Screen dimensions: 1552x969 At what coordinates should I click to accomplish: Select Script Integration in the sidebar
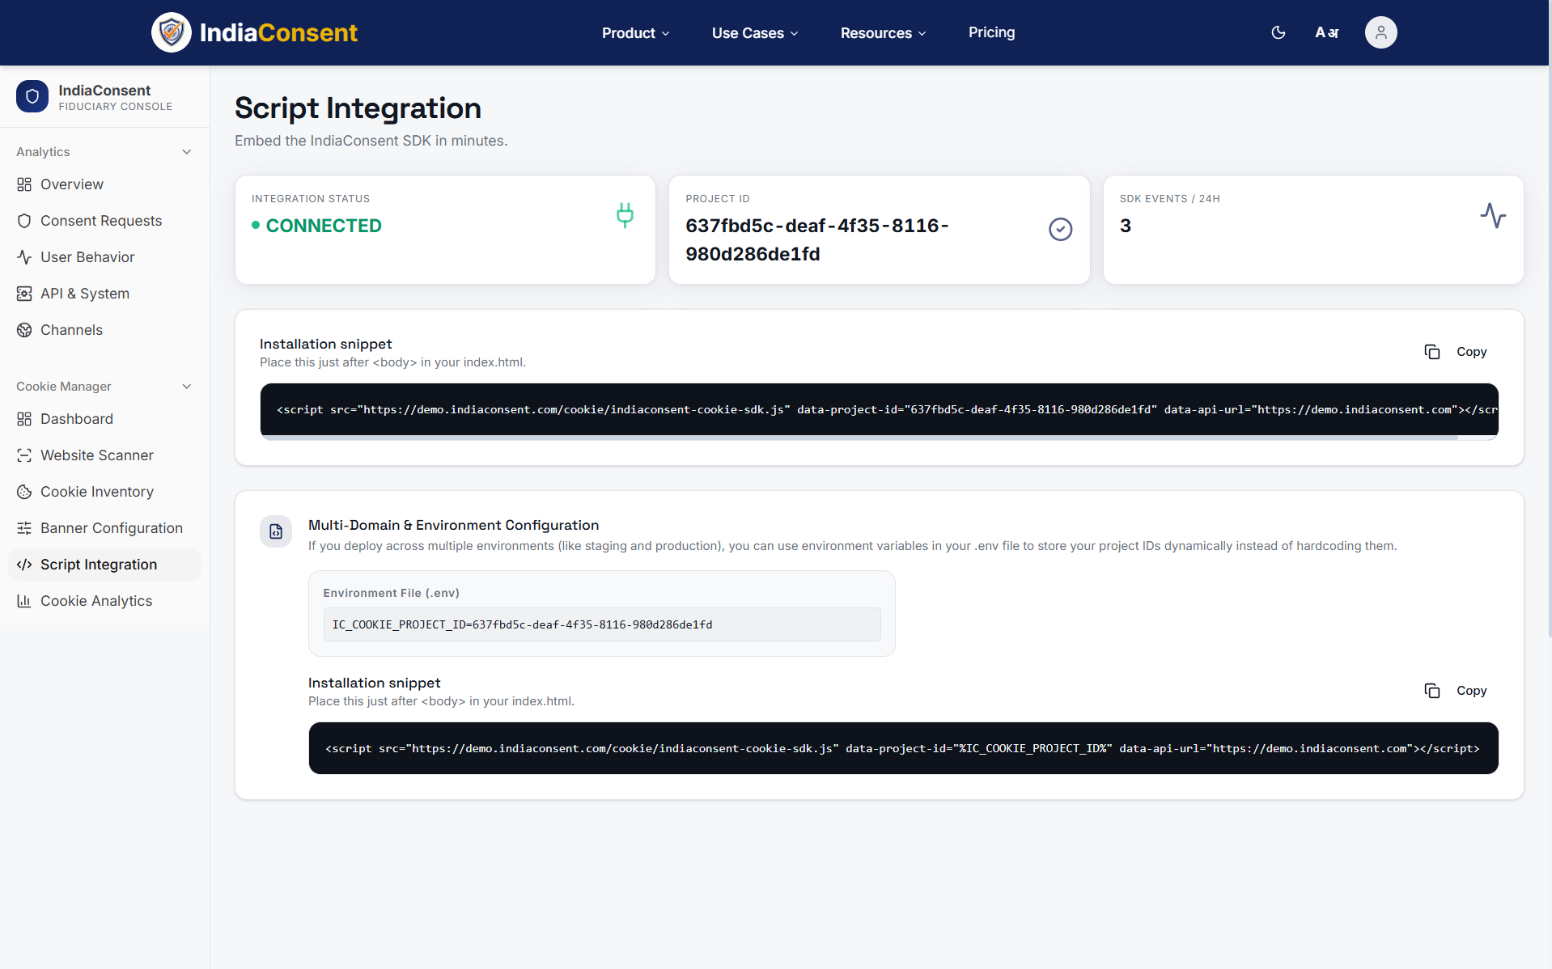tap(104, 565)
